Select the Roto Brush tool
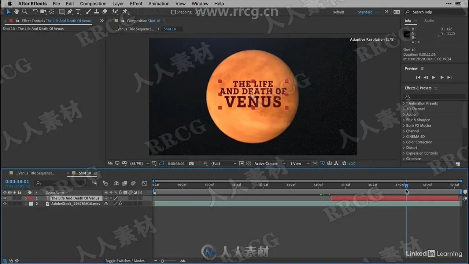Screen dimensions: 469x264 click(x=115, y=12)
